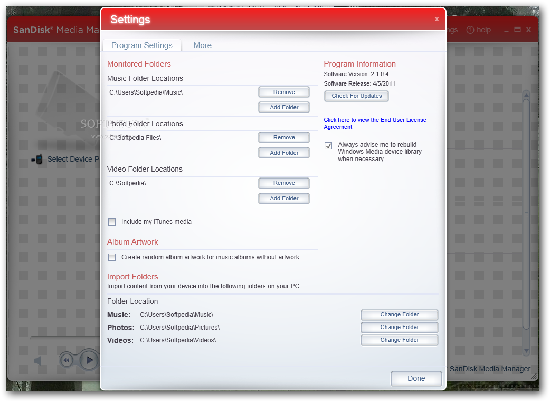Screen dimensions: 550x402
Task: Change Folder for Photos import location
Action: click(x=399, y=327)
